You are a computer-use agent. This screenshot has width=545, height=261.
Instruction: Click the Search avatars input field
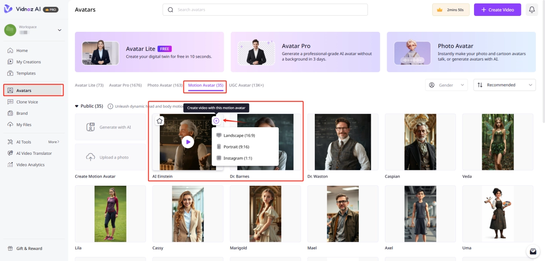[265, 9]
